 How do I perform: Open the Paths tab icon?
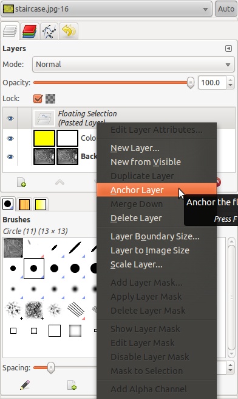49,31
